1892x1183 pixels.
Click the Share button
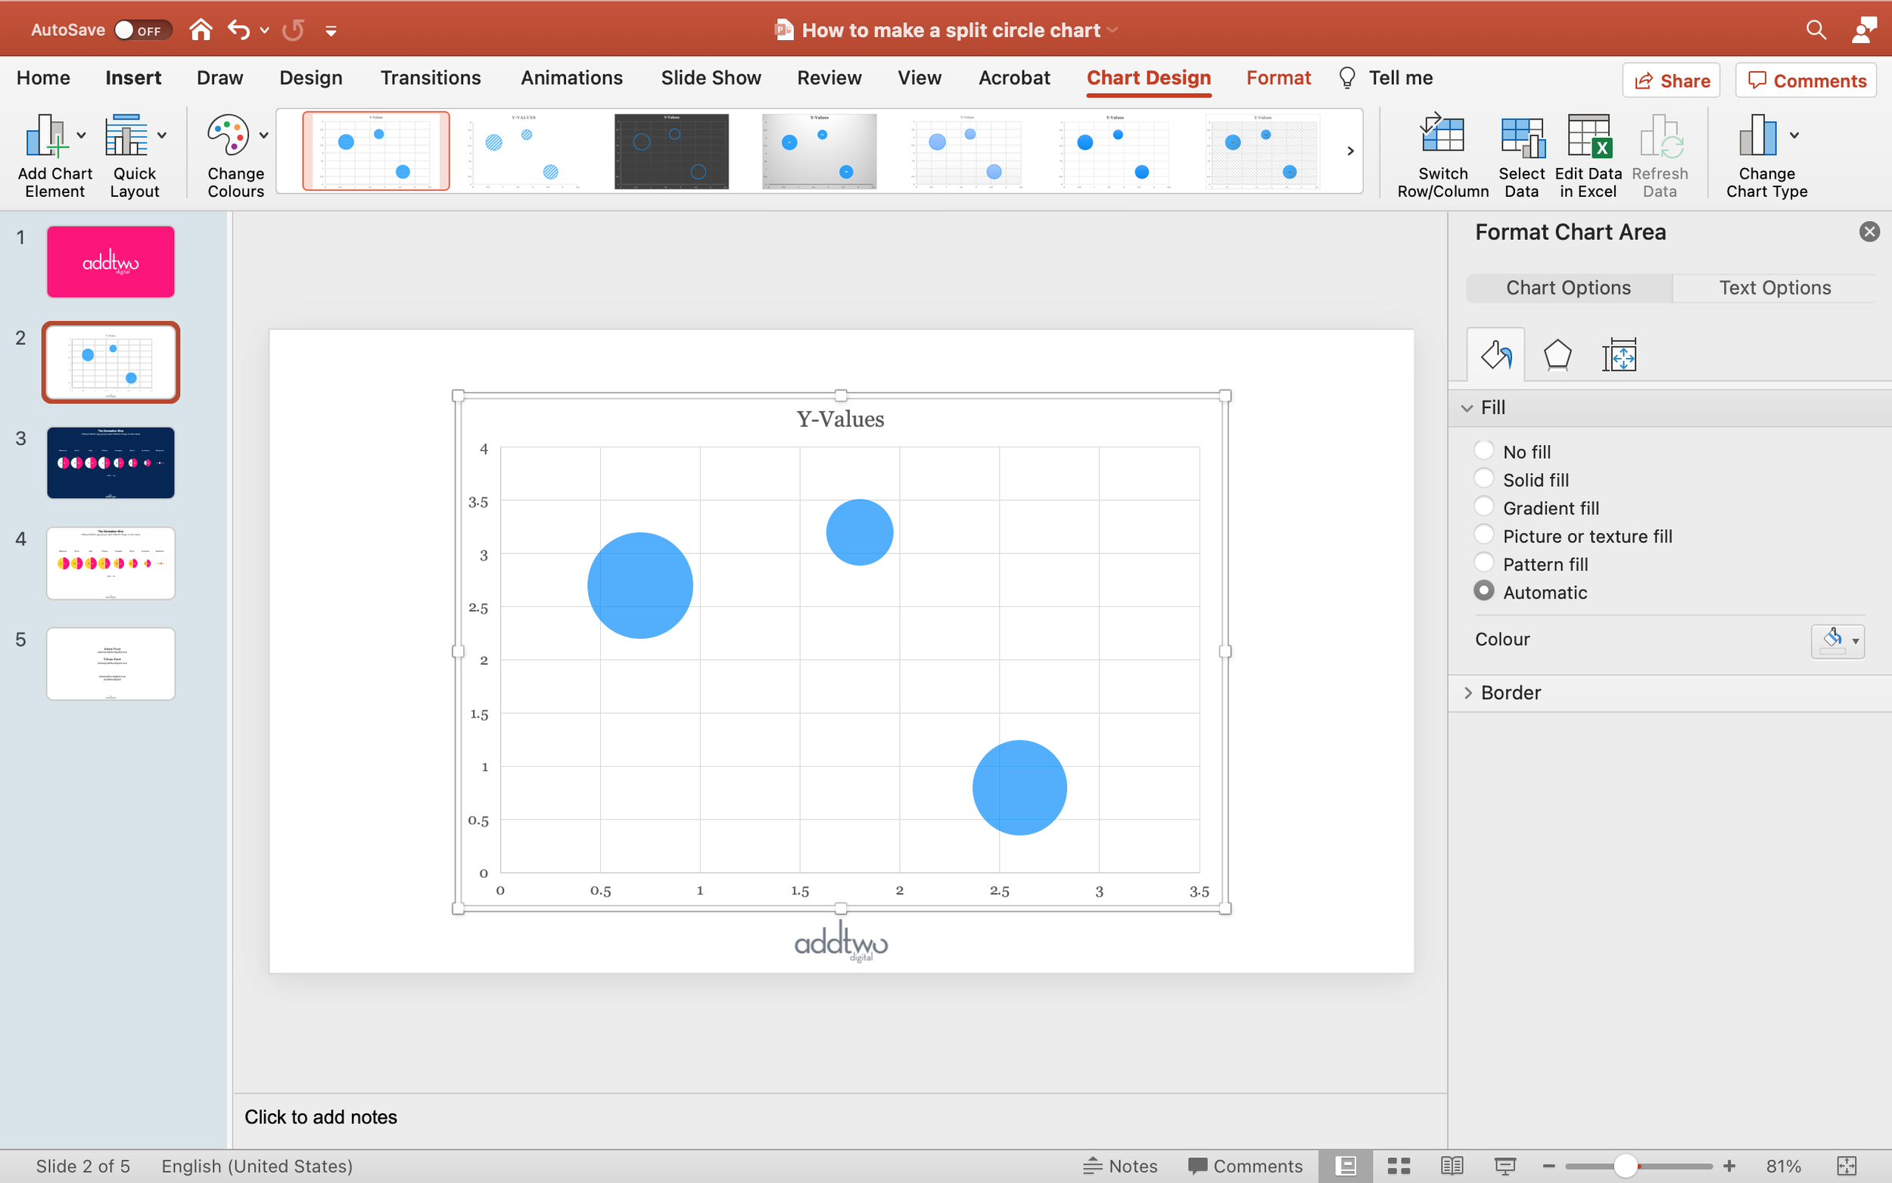tap(1671, 80)
